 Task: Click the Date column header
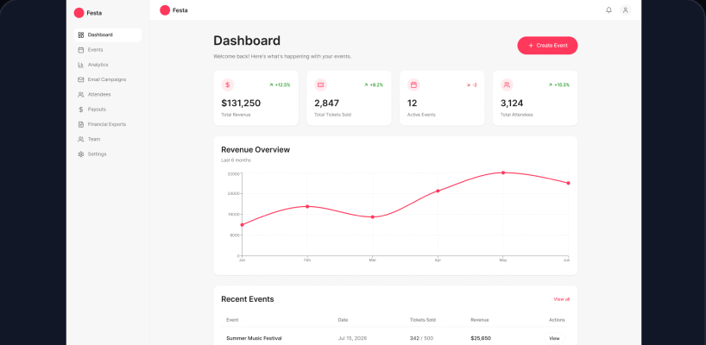pyautogui.click(x=344, y=320)
